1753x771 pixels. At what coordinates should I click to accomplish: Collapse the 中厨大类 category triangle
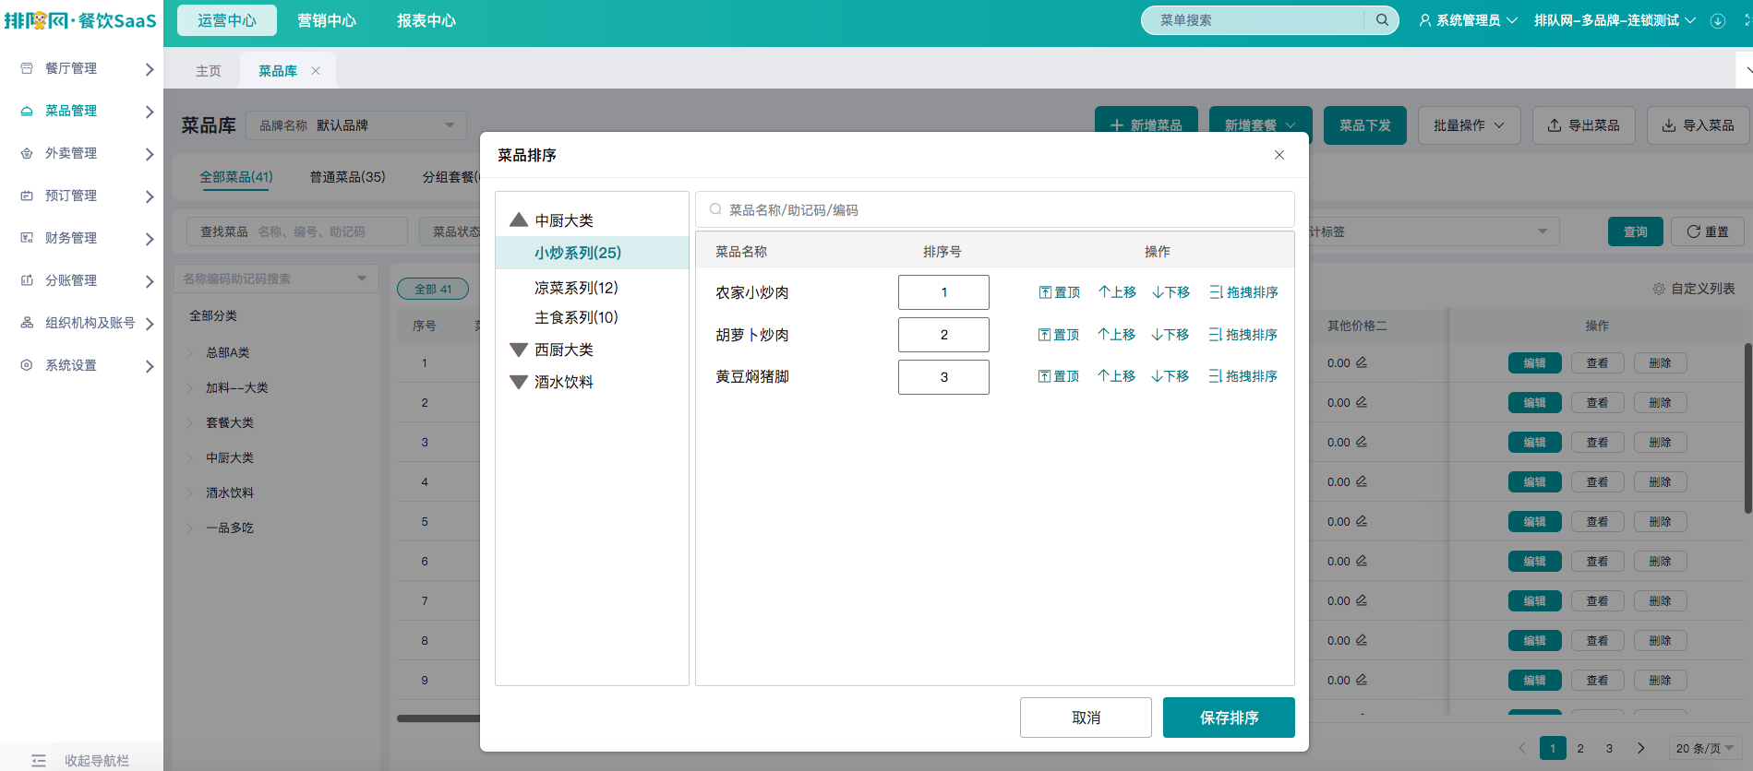tap(519, 219)
